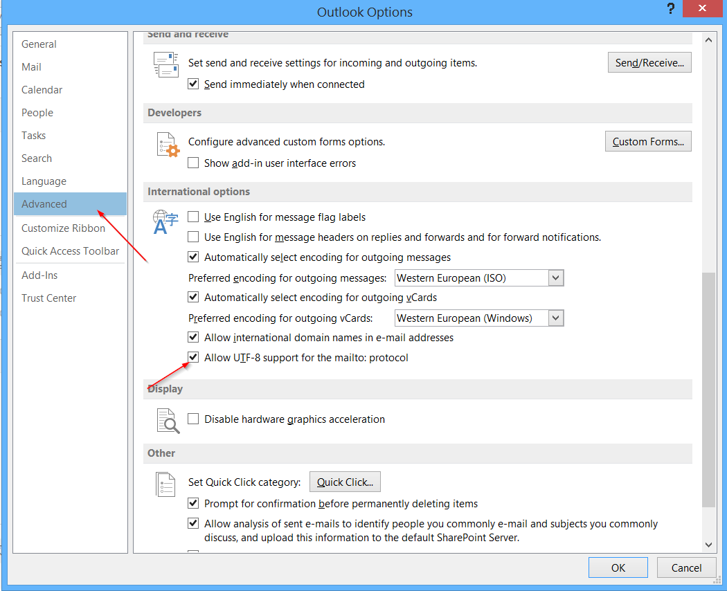727x591 pixels.
Task: Click the vertical scrollbar thumb
Action: (x=708, y=388)
